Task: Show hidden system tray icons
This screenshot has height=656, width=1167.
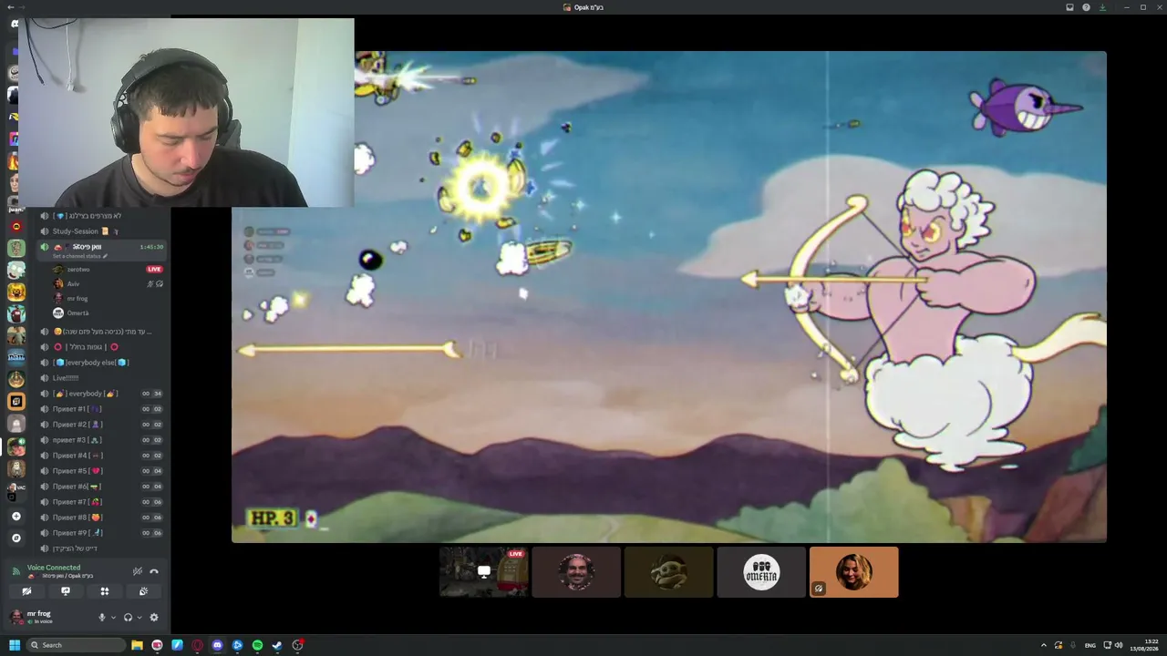Action: (x=1044, y=645)
